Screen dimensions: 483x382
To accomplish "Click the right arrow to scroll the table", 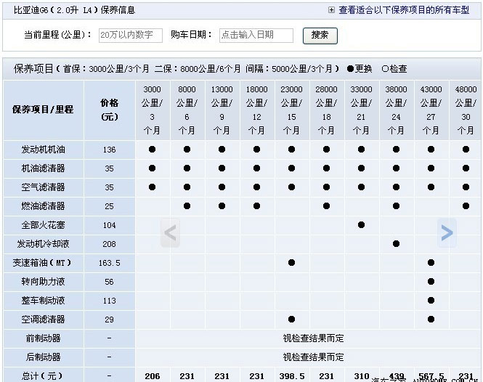I will [447, 232].
